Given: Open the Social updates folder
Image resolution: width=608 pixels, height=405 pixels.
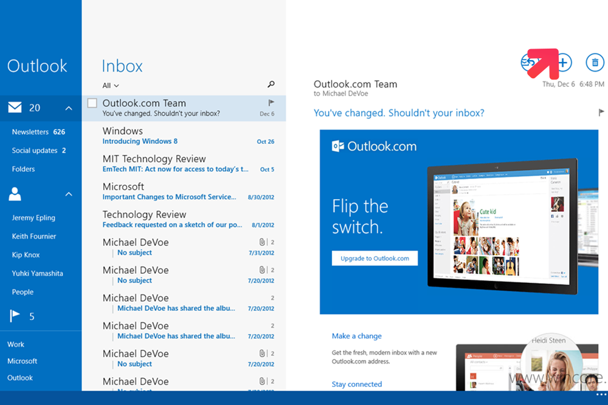Looking at the screenshot, I should [x=39, y=151].
